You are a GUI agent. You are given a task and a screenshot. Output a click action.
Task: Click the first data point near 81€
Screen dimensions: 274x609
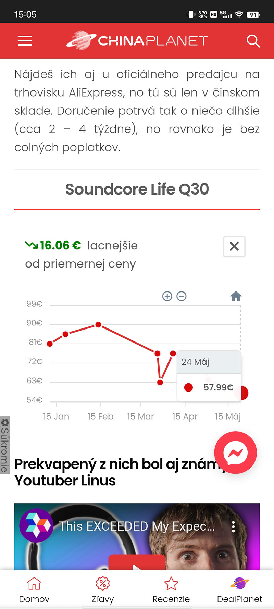50,344
